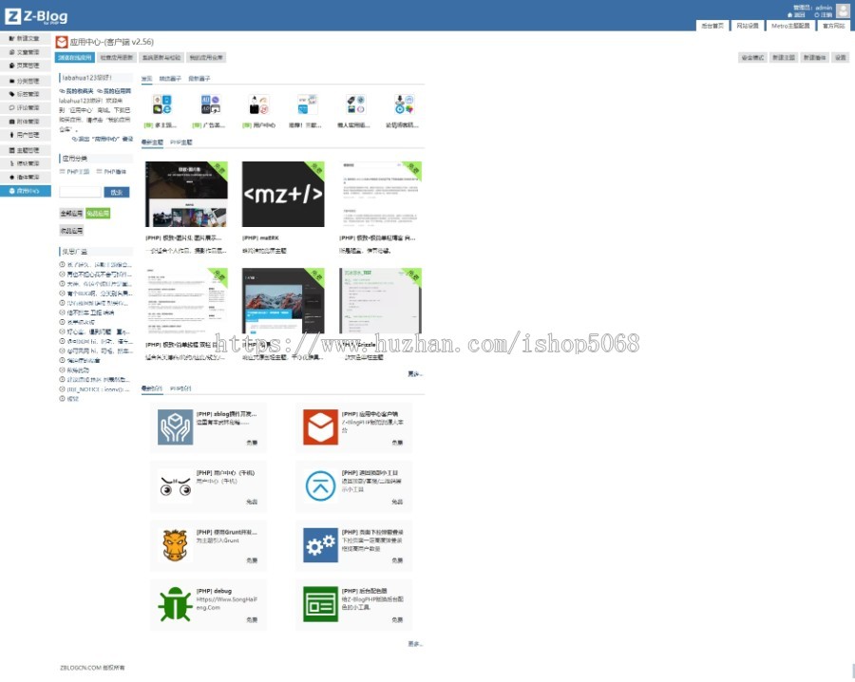
Task: Open the Metro主题配置 top tab
Action: click(x=789, y=27)
